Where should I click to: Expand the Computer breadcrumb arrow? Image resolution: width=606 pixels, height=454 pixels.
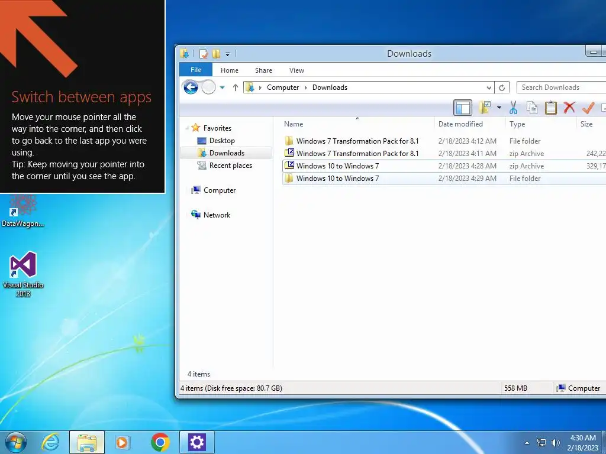click(306, 87)
